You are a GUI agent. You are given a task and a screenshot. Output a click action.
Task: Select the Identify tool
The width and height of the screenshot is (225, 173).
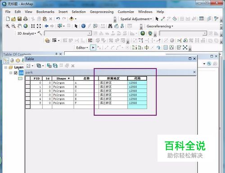[x=83, y=26]
